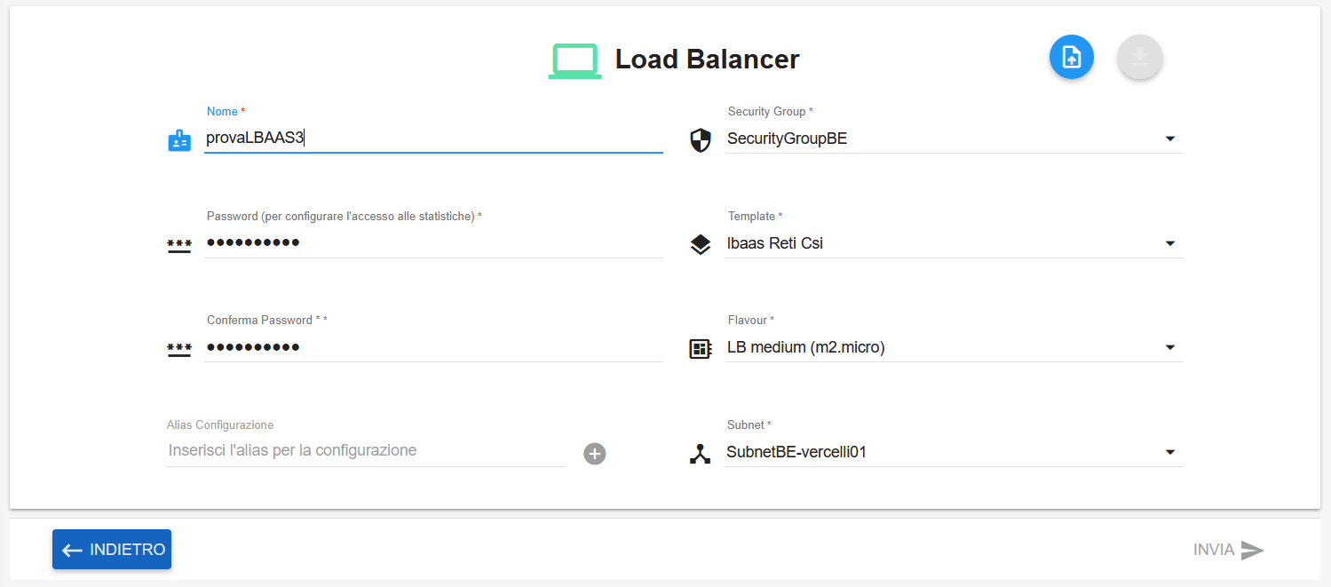Open the Security Group dropdown arrow
This screenshot has height=587, width=1331.
tap(1170, 139)
